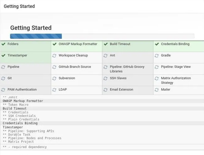The height and width of the screenshot is (155, 204).
Task: Click the Credentials Binding log line
Action: (20, 123)
